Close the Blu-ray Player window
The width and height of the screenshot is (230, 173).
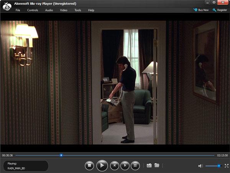coord(223,2)
